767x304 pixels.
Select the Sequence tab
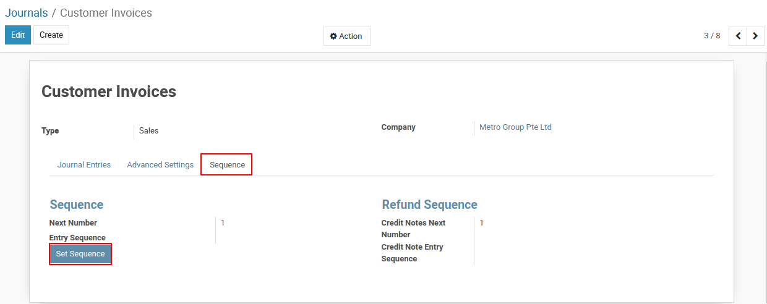point(227,165)
